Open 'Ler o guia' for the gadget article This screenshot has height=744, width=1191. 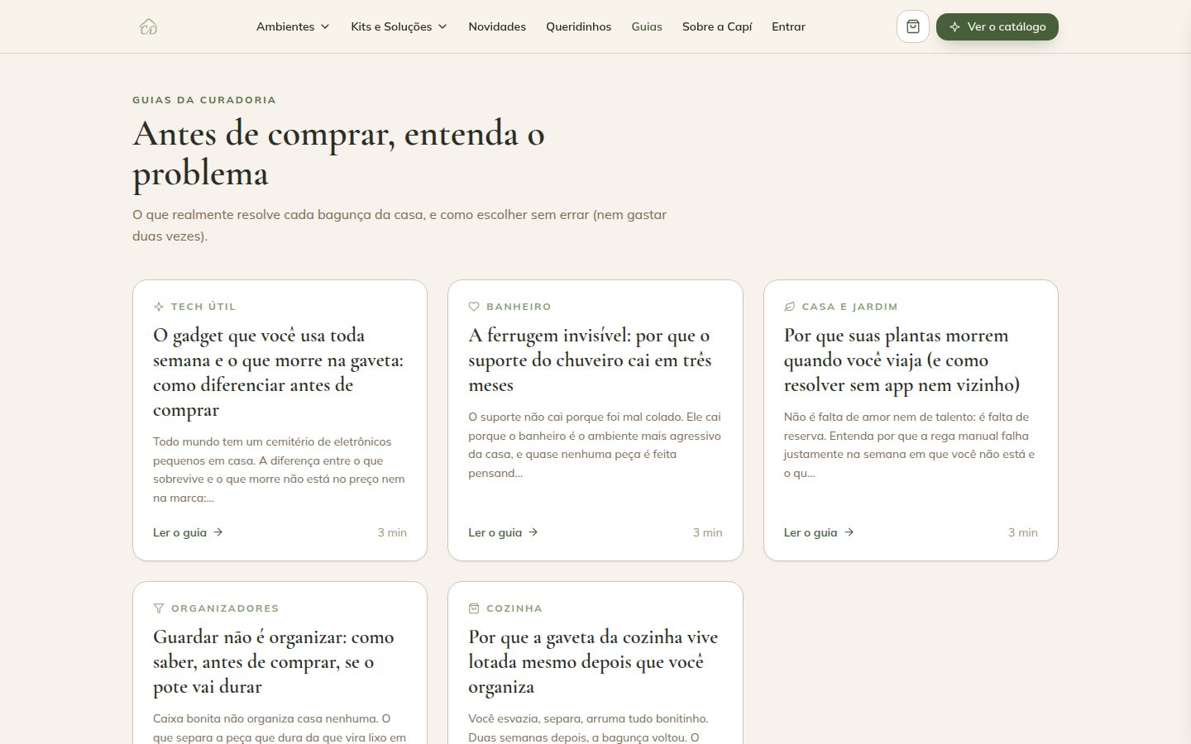coord(189,532)
